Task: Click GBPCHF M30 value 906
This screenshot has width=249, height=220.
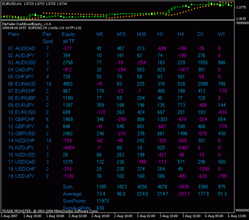Action: (x=141, y=119)
